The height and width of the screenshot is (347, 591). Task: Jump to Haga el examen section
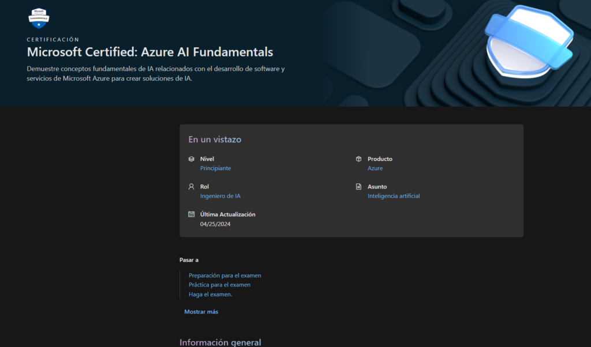[210, 295]
